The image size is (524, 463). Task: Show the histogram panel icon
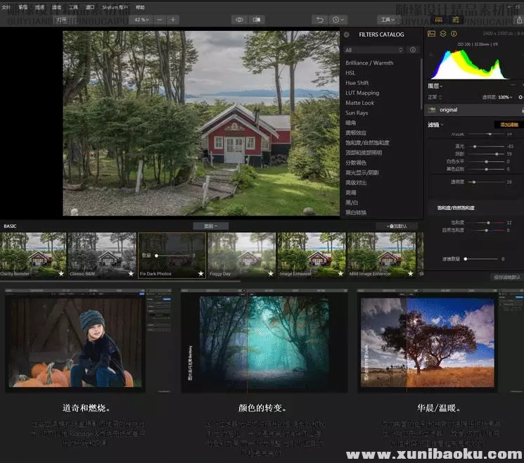click(431, 33)
